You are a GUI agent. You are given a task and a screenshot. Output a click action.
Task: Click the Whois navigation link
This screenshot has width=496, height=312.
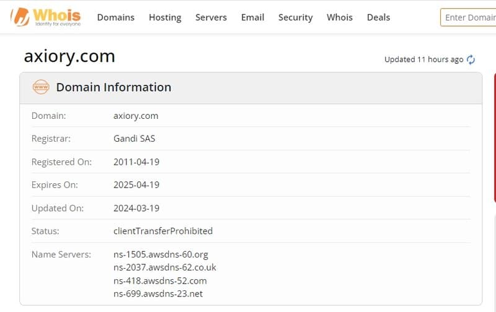340,17
